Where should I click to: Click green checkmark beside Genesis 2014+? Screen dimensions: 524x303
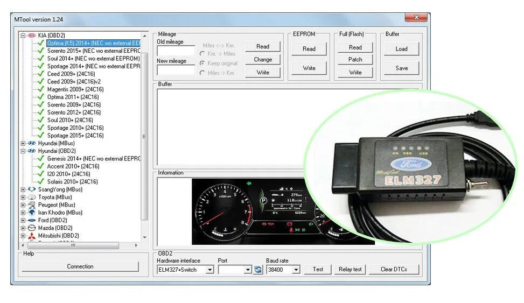tap(41, 159)
